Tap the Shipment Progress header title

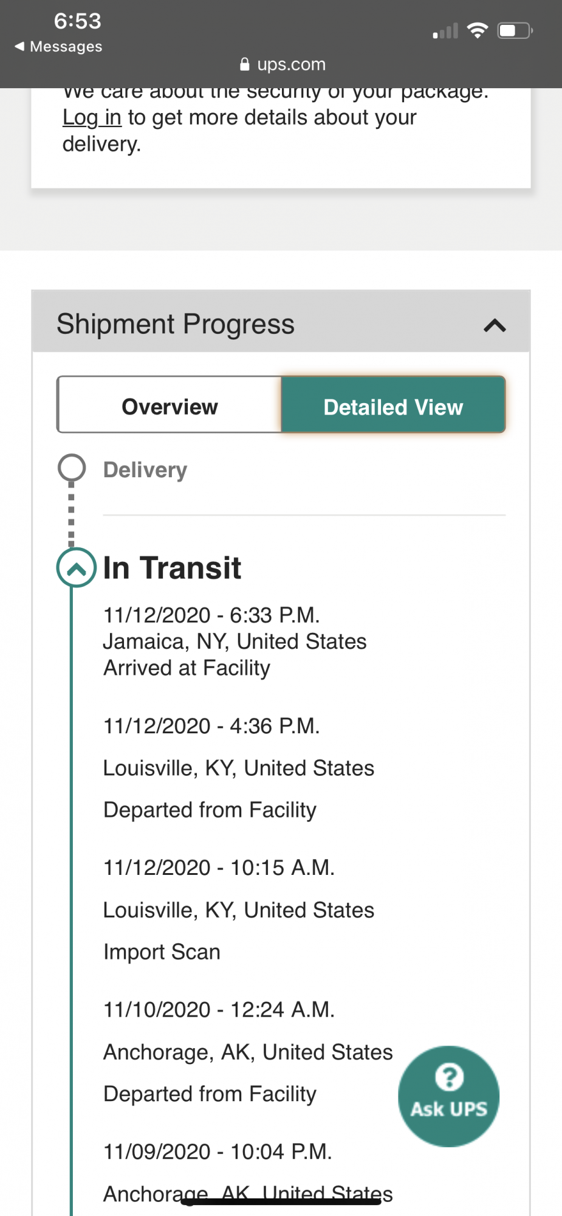pos(175,324)
